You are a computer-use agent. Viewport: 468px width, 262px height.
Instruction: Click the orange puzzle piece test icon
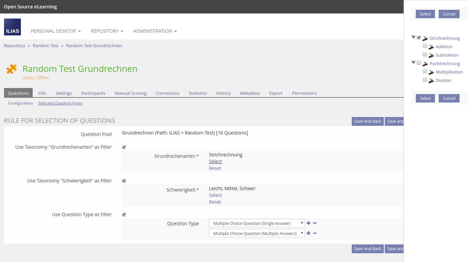coord(11,69)
